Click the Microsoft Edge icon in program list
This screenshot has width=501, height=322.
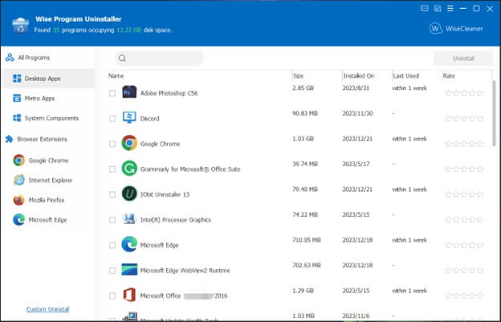[x=129, y=244]
